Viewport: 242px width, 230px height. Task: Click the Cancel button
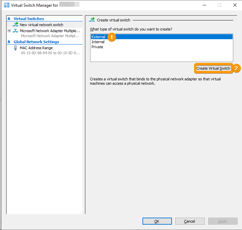(x=190, y=221)
